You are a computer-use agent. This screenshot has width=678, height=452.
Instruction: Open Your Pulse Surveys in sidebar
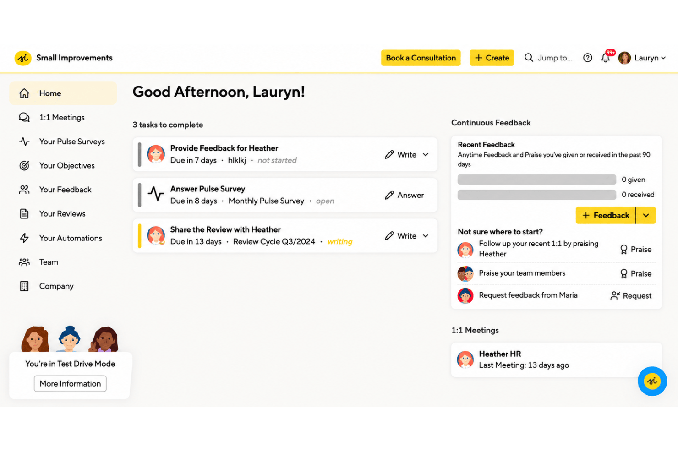(x=63, y=142)
